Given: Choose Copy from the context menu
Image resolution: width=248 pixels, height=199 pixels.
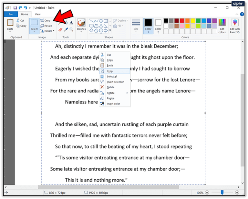Looking at the screenshot, I should click(115, 60).
